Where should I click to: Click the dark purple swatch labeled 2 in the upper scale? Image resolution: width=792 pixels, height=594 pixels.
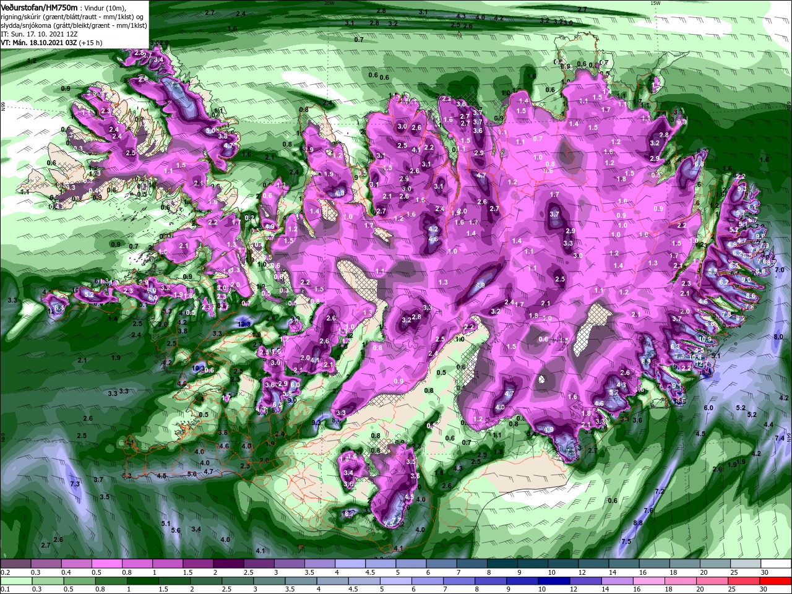click(228, 563)
